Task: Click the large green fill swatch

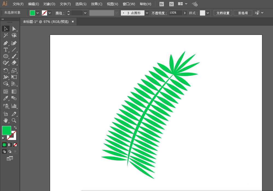Action: pyautogui.click(x=6, y=131)
